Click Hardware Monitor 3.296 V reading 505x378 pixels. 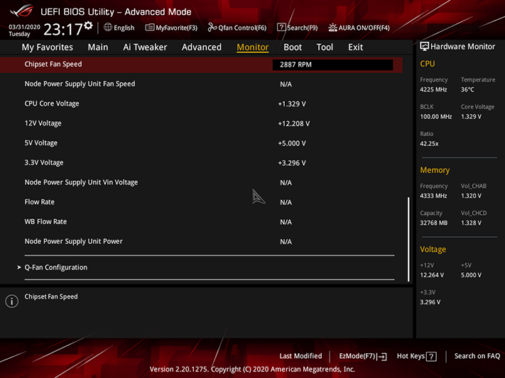430,302
